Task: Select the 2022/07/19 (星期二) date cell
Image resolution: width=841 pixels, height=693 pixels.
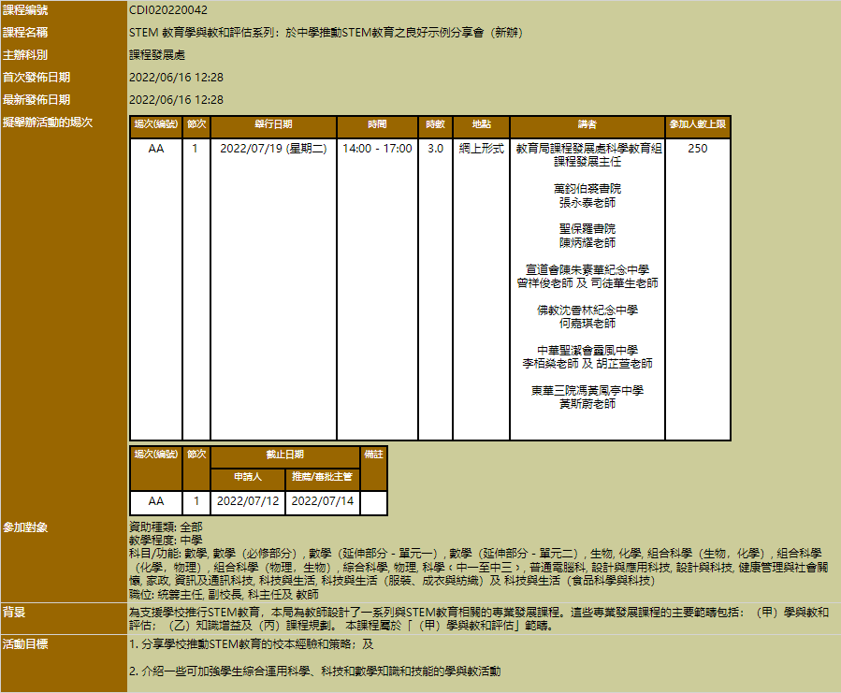Action: point(273,149)
